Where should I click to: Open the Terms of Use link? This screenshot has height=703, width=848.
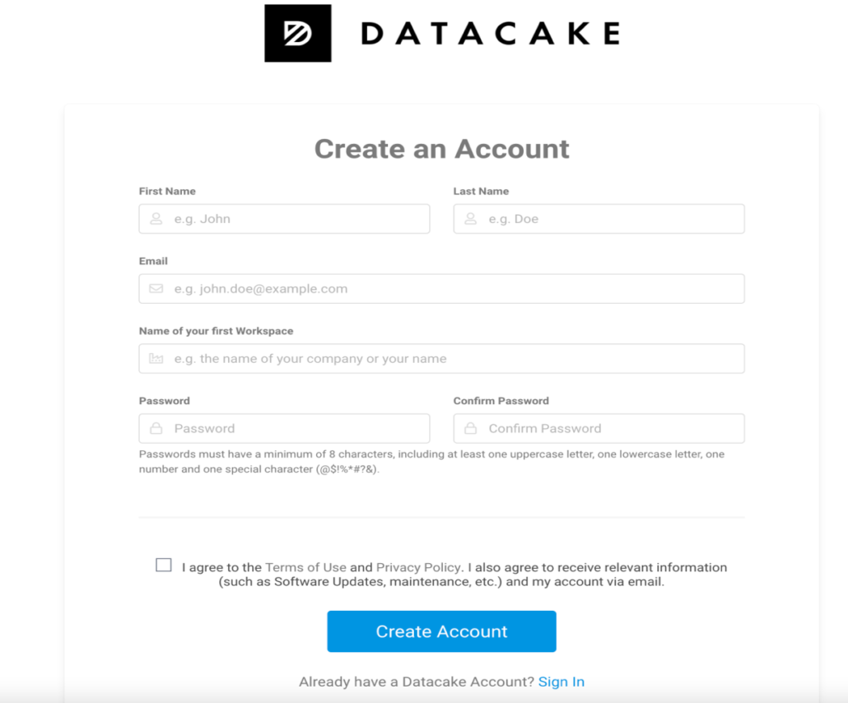305,567
